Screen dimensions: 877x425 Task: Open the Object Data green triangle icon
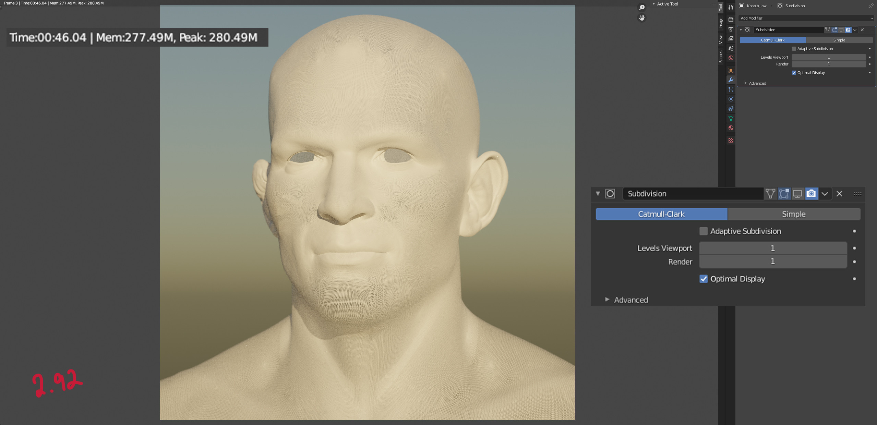[x=731, y=118]
